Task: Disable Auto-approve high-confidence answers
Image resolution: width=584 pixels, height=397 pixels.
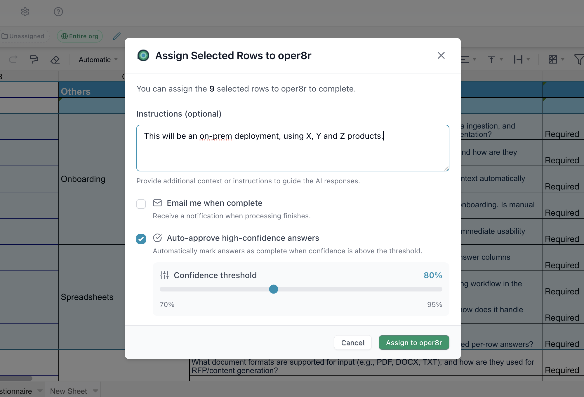Action: click(x=141, y=239)
